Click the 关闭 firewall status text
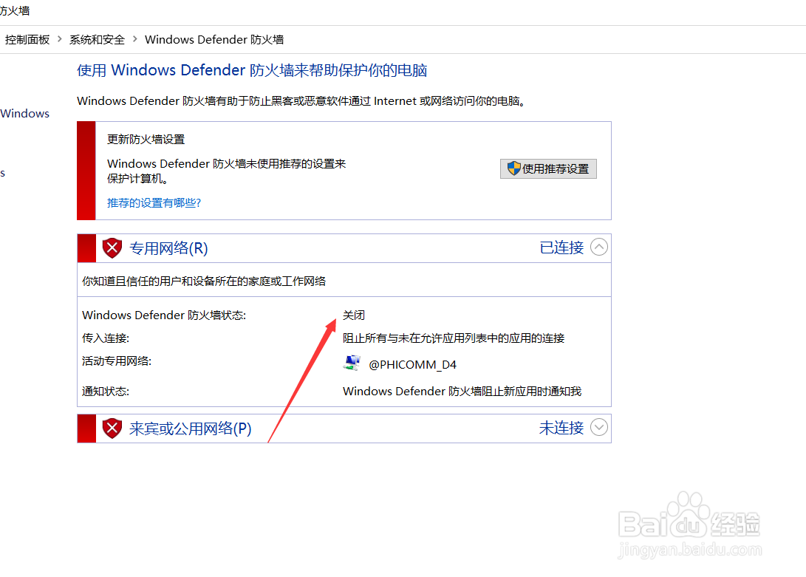The height and width of the screenshot is (577, 806). click(x=354, y=315)
